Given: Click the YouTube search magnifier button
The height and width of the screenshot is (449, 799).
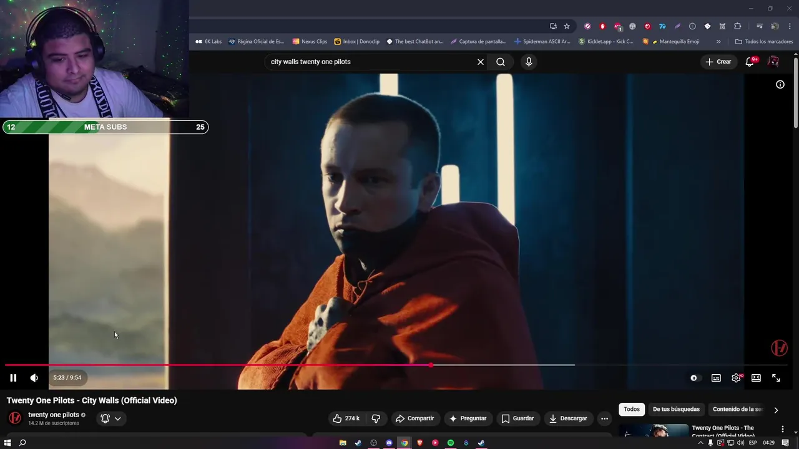Looking at the screenshot, I should 501,62.
